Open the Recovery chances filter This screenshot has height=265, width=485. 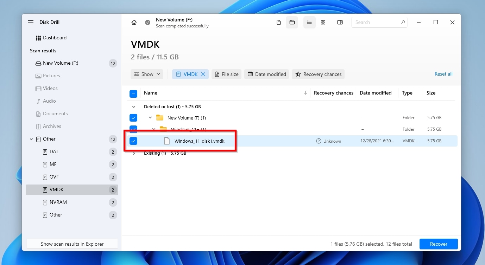[318, 74]
